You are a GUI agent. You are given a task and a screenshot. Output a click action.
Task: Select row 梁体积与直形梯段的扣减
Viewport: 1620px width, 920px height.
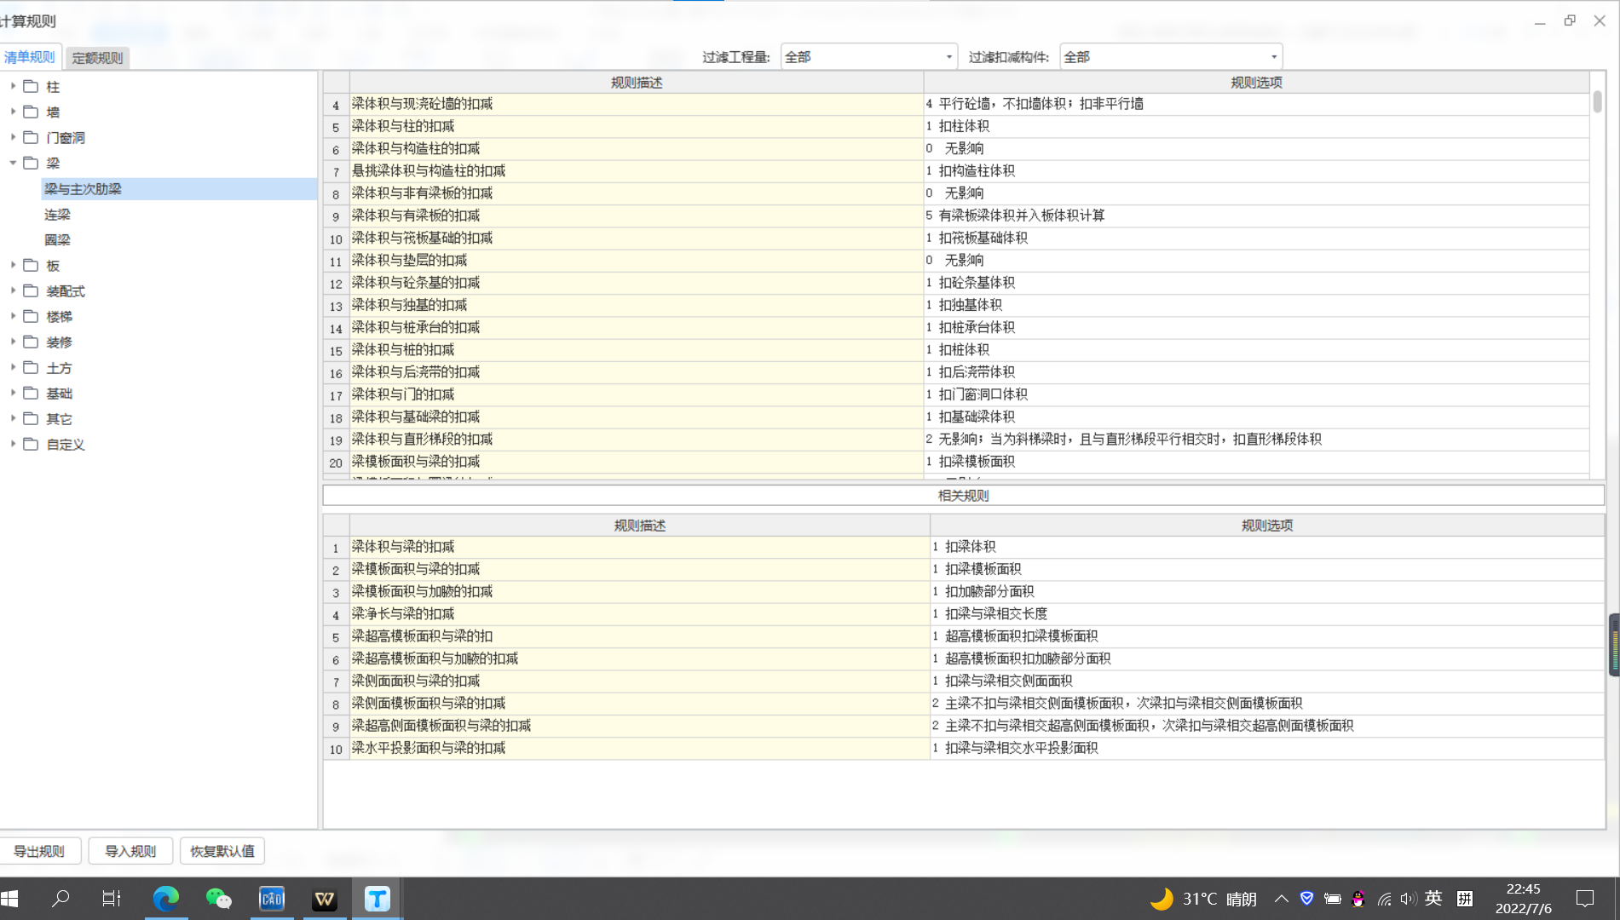coord(637,440)
